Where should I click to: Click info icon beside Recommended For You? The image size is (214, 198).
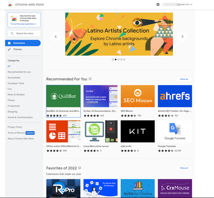point(90,79)
